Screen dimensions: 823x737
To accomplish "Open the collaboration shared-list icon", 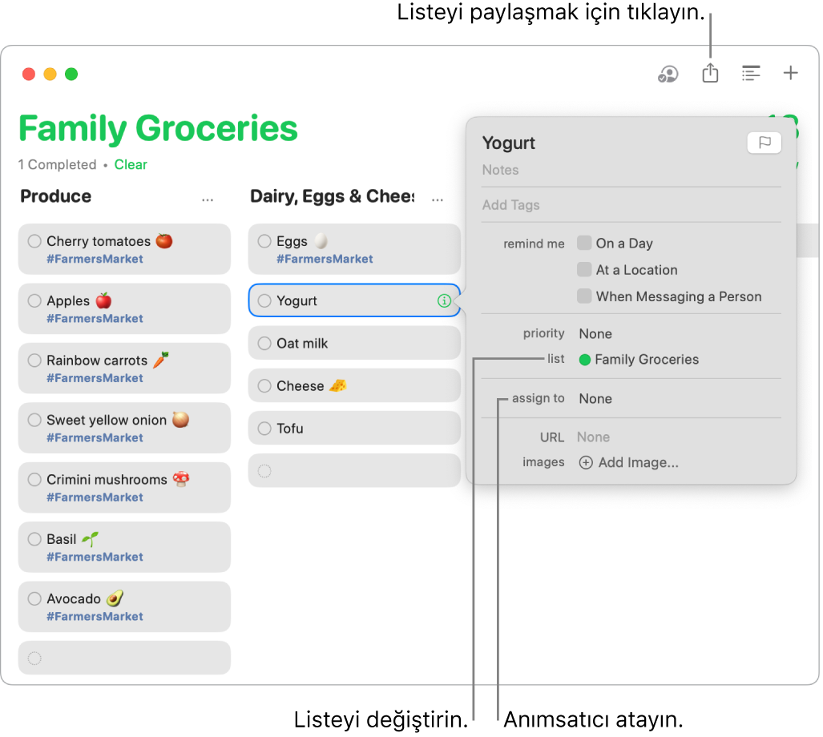I will click(668, 74).
